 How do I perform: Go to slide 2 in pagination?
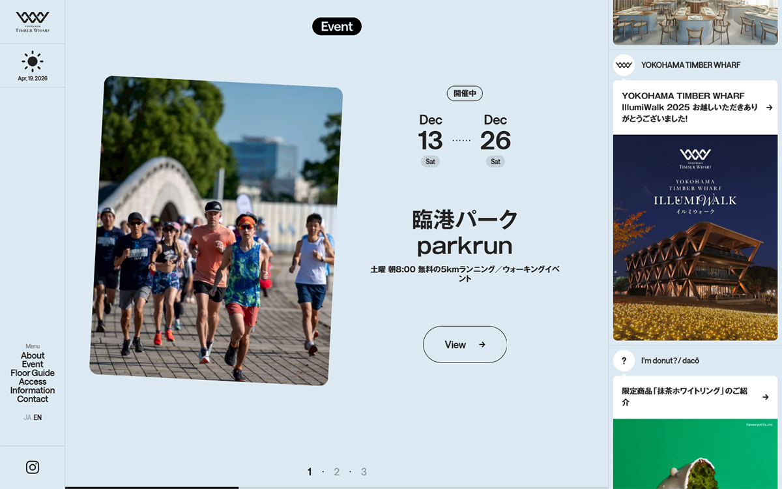coord(337,472)
